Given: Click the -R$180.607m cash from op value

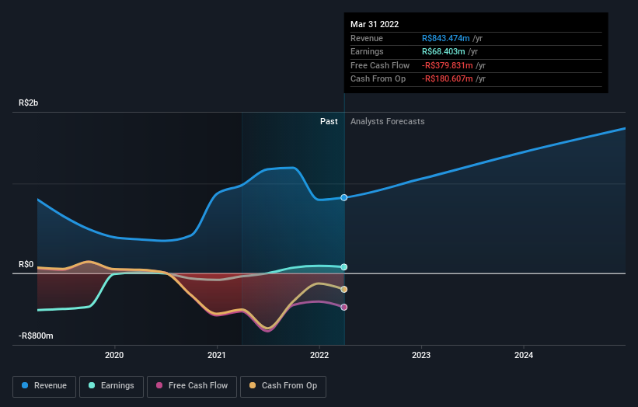Looking at the screenshot, I should click(x=447, y=79).
